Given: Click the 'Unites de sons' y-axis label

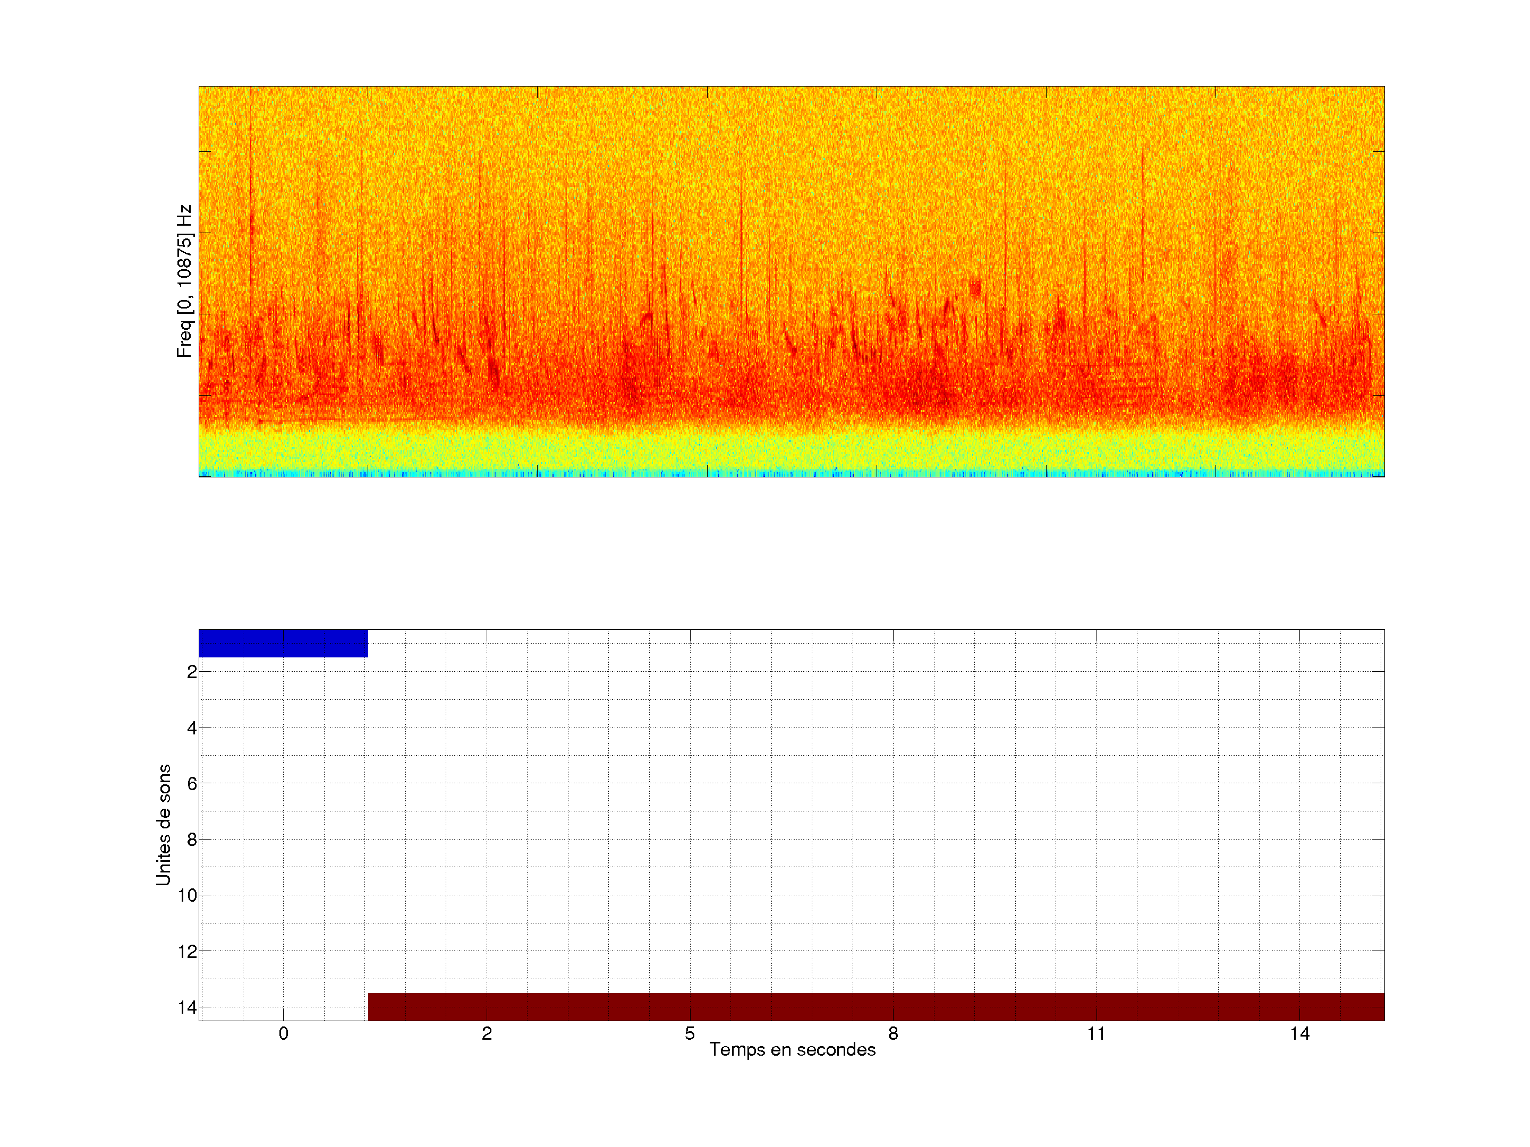Looking at the screenshot, I should pyautogui.click(x=163, y=825).
